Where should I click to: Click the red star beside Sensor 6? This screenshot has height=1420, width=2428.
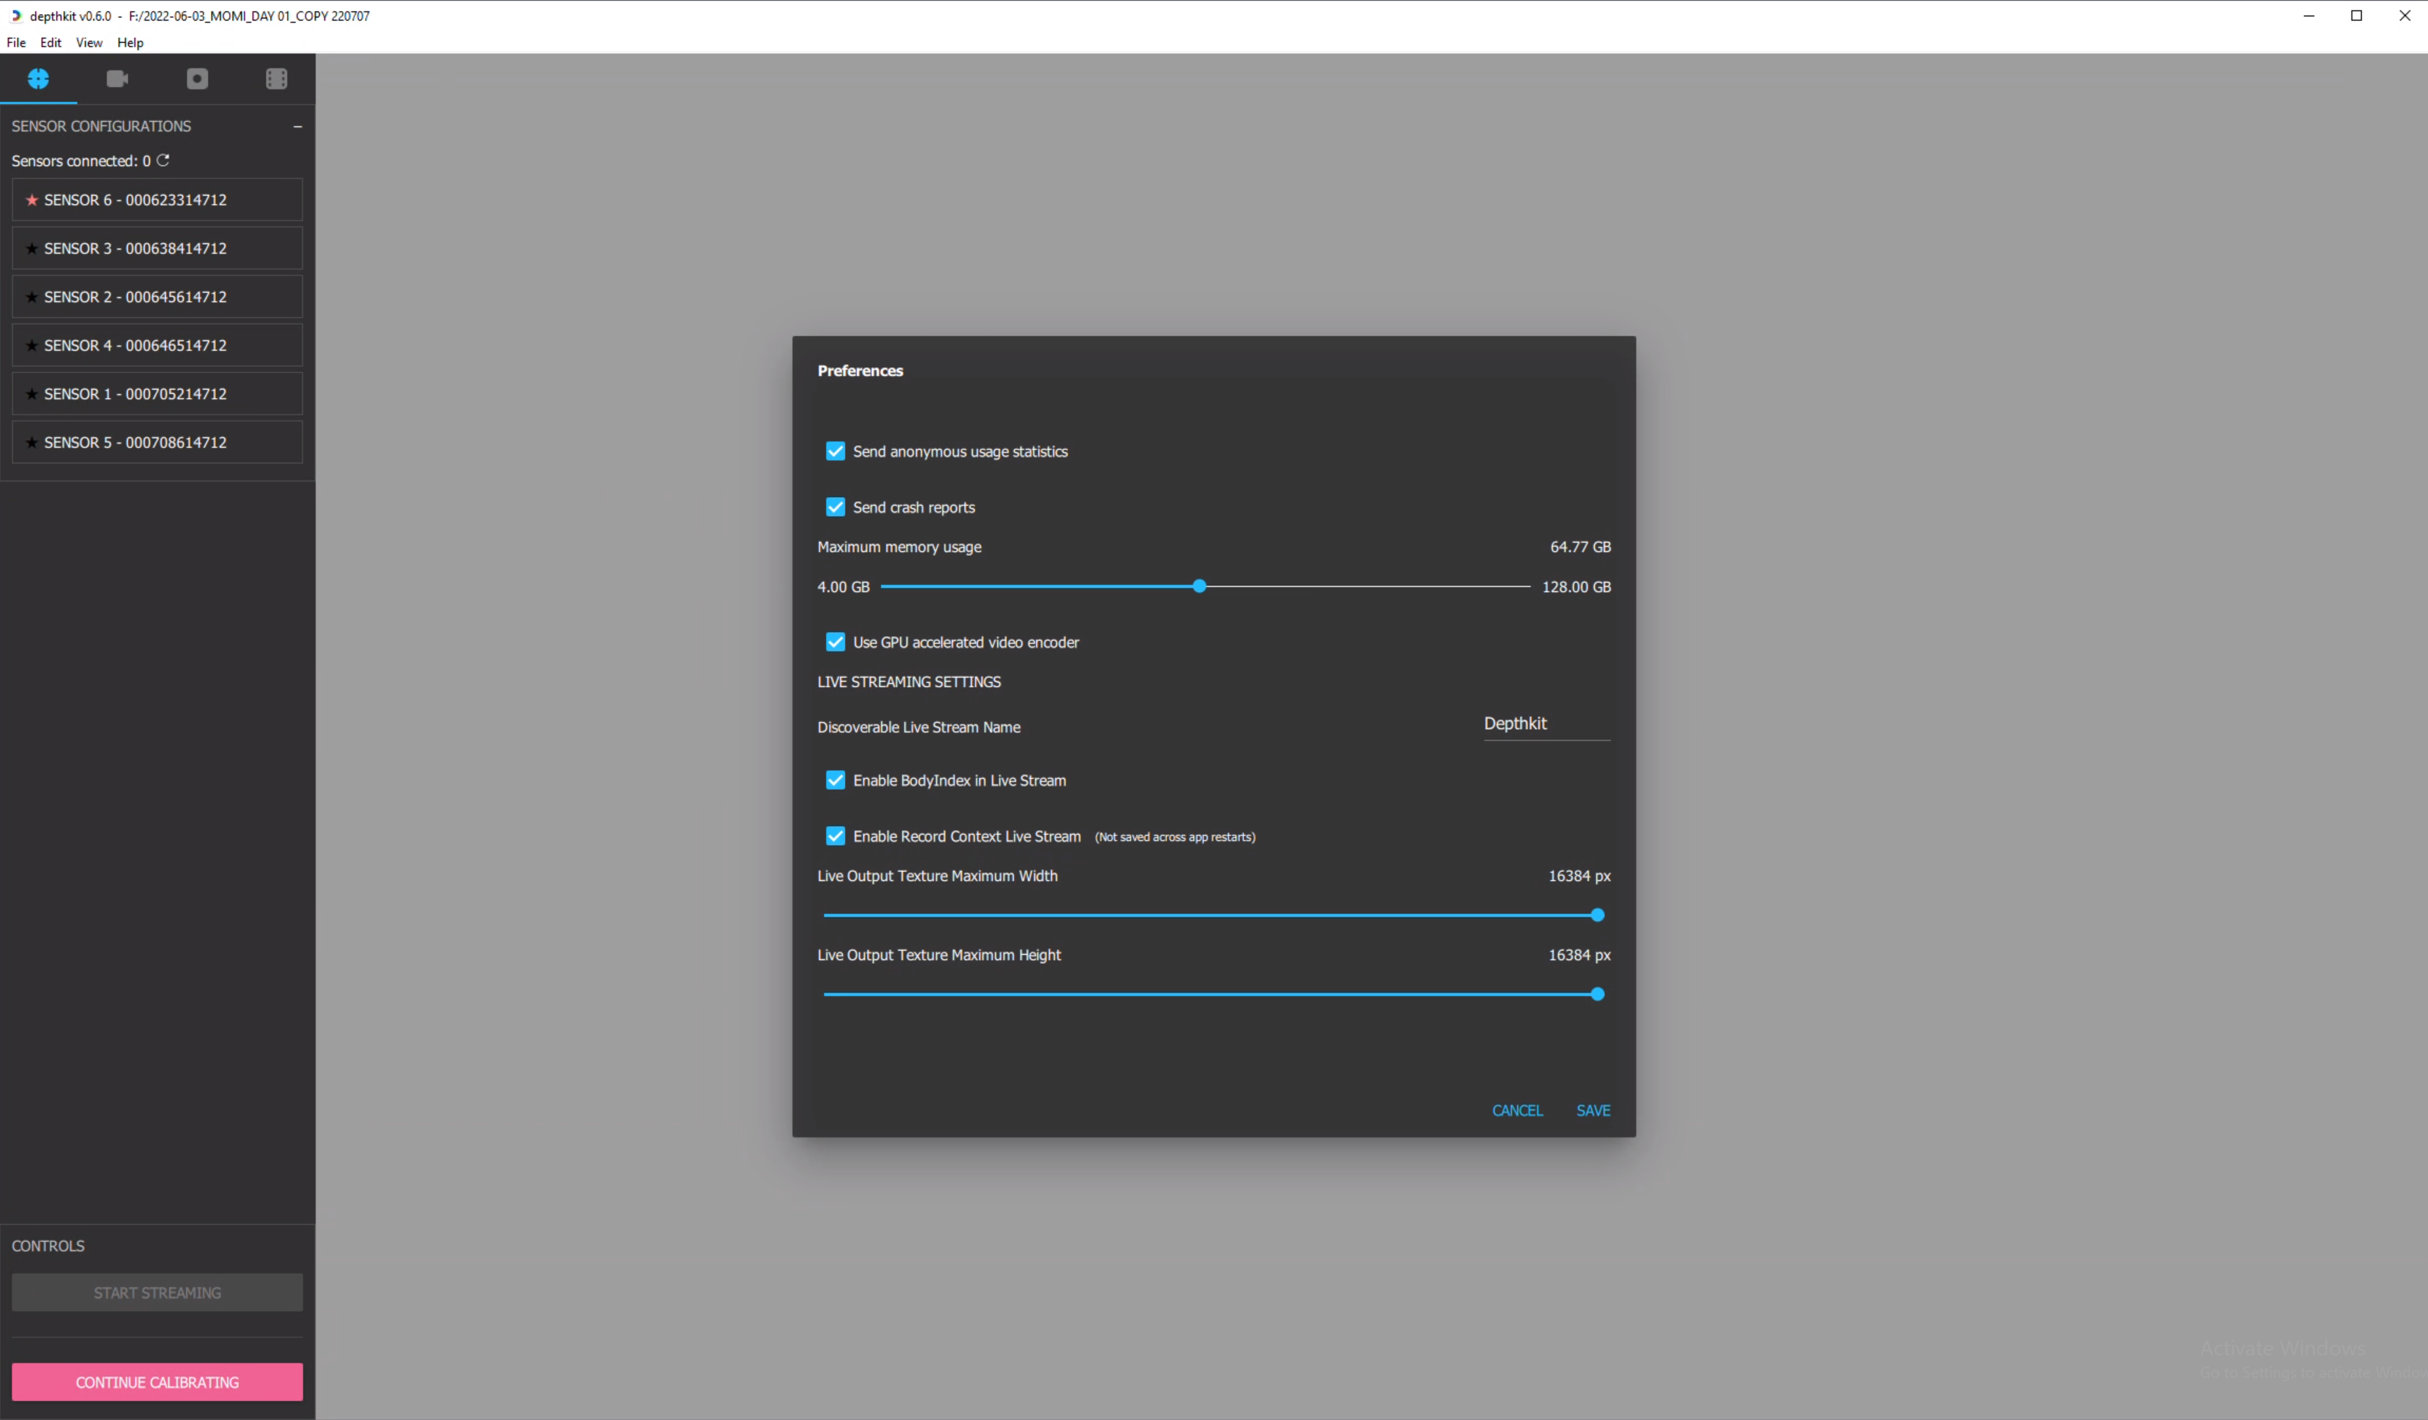click(x=32, y=200)
